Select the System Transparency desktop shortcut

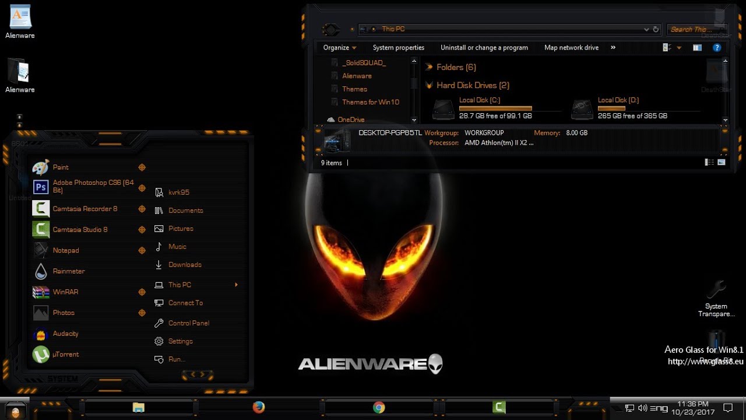pos(716,298)
